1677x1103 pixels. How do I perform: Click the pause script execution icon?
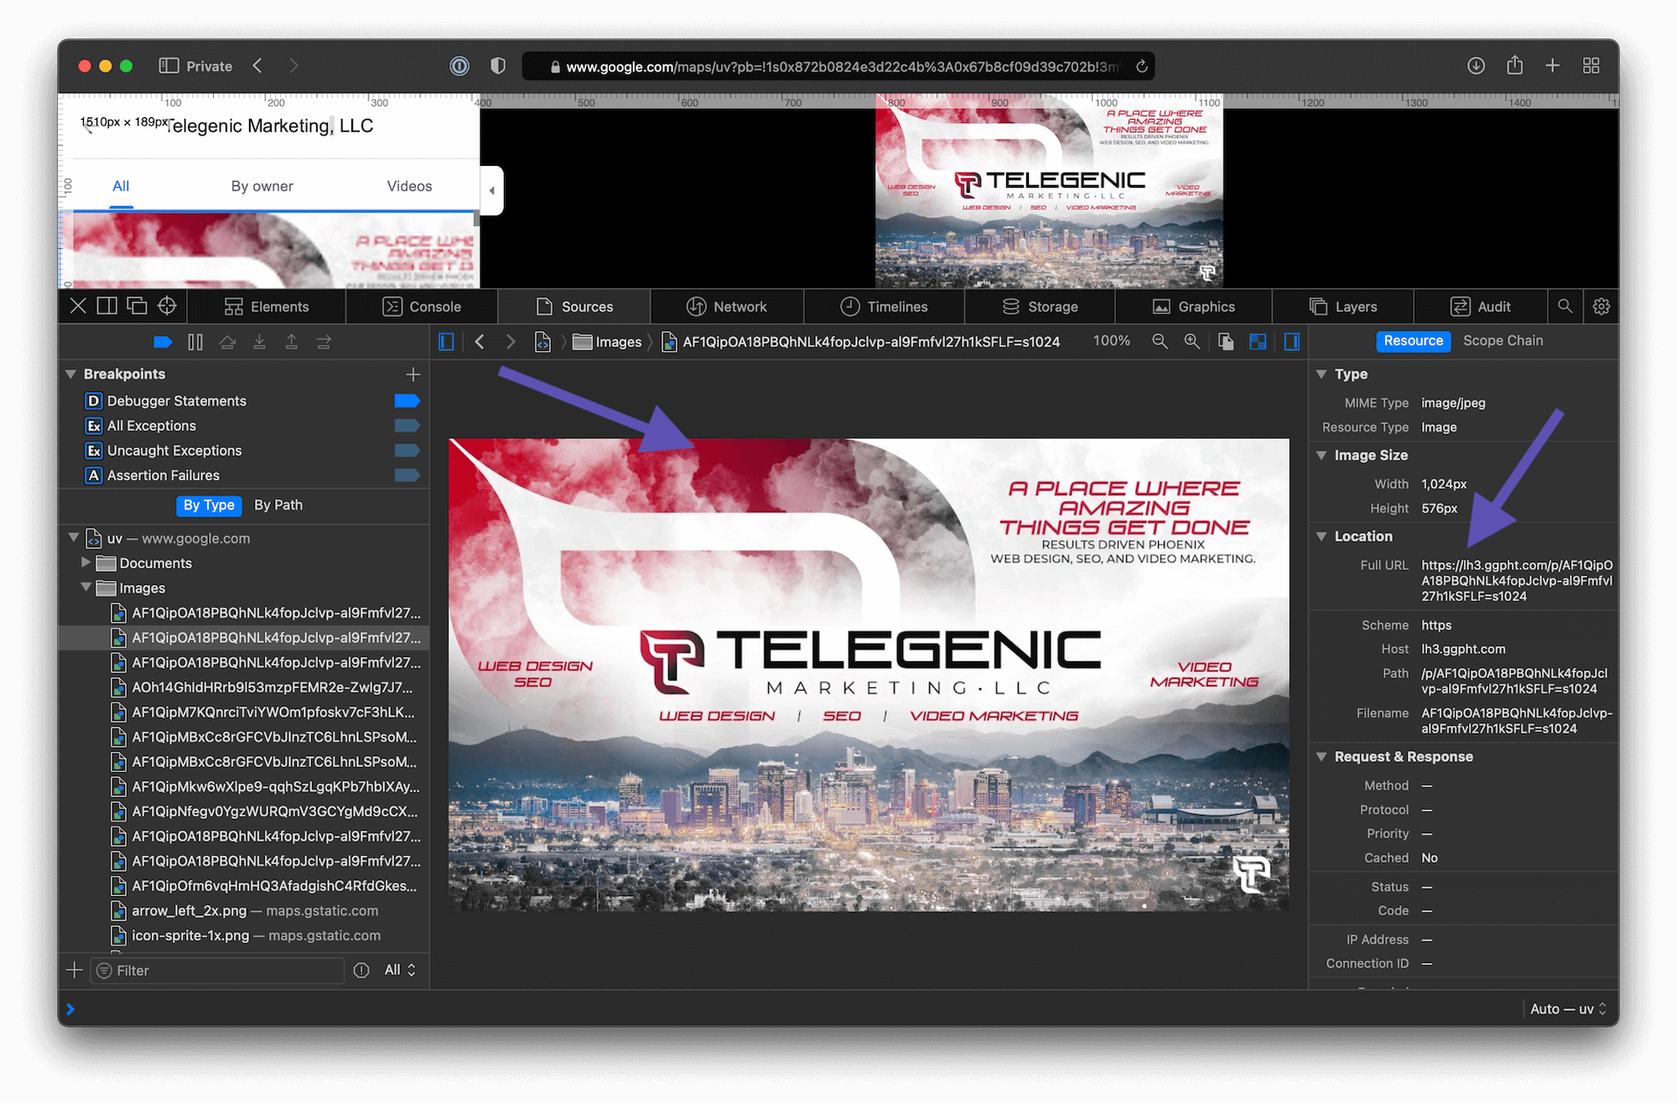pyautogui.click(x=196, y=342)
